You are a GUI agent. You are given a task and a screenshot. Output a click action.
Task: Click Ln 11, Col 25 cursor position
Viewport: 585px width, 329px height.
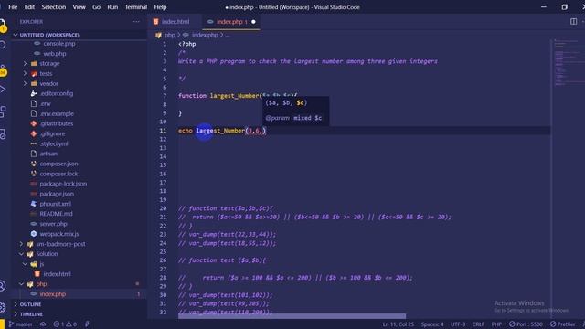point(399,324)
